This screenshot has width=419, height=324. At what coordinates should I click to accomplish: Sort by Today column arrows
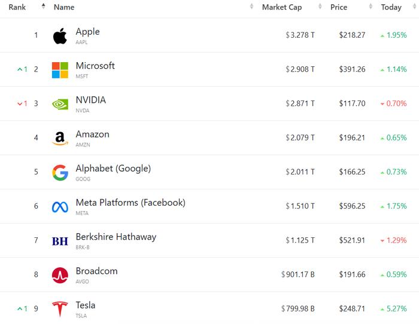(x=414, y=7)
